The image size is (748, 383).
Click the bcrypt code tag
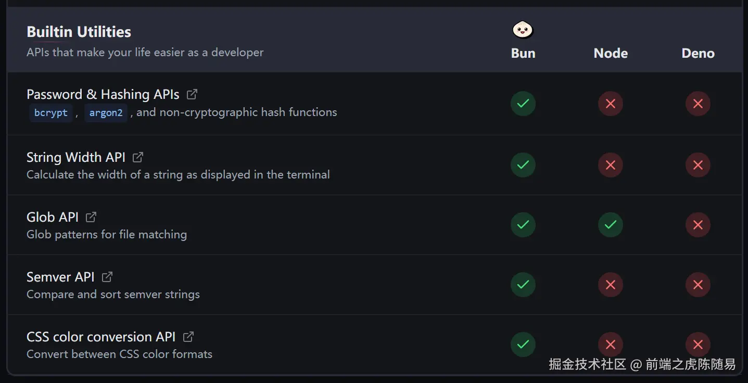[51, 112]
